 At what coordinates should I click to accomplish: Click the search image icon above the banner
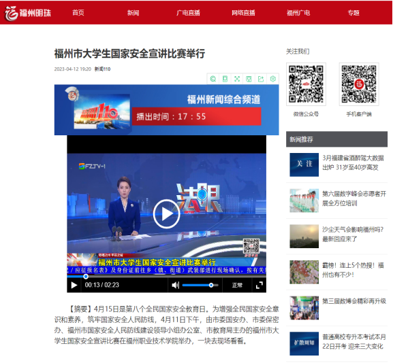213,79
